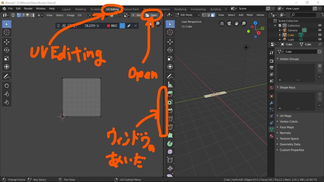Hide the Collection in viewport
This screenshot has height=182, width=324.
click(320, 26)
